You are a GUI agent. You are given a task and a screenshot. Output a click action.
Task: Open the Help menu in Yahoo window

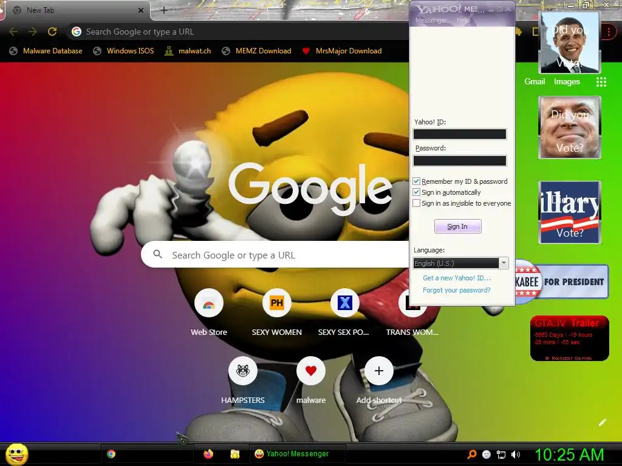point(463,20)
